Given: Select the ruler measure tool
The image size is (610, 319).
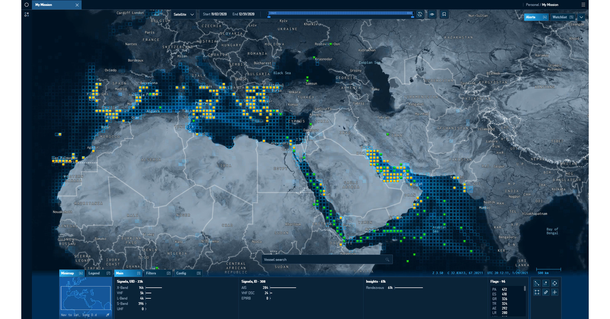Looking at the screenshot, I should 546,292.
